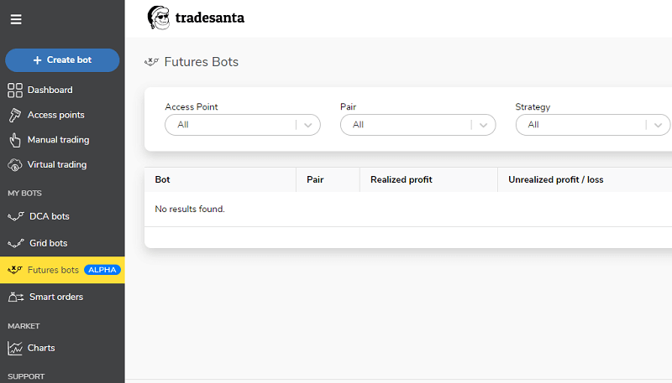Click the Smart orders icon
Screen dimensions: 672x383
point(16,297)
